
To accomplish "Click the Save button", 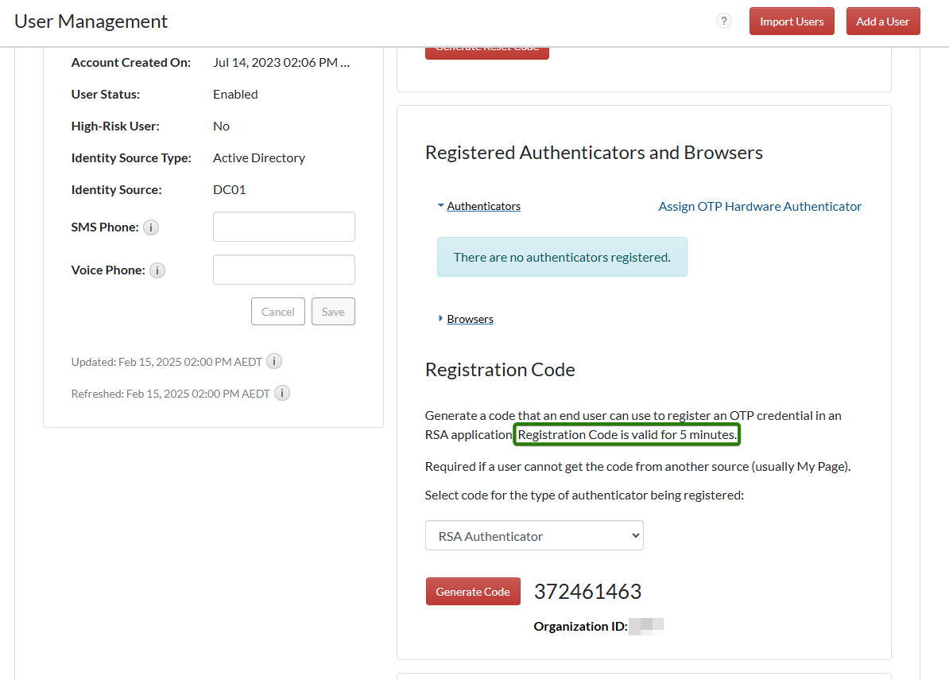I will [x=333, y=312].
